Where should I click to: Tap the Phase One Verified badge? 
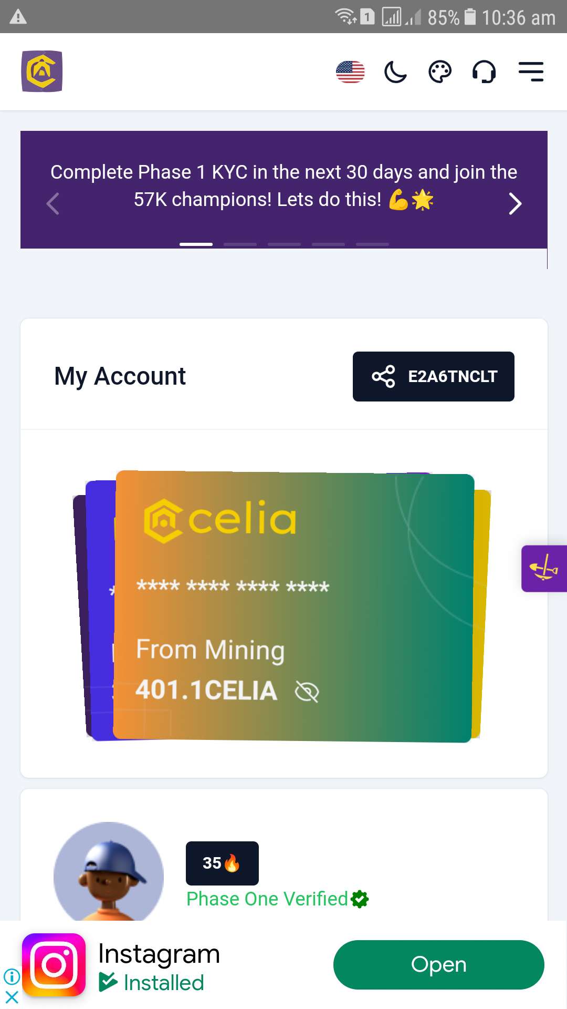point(277,899)
